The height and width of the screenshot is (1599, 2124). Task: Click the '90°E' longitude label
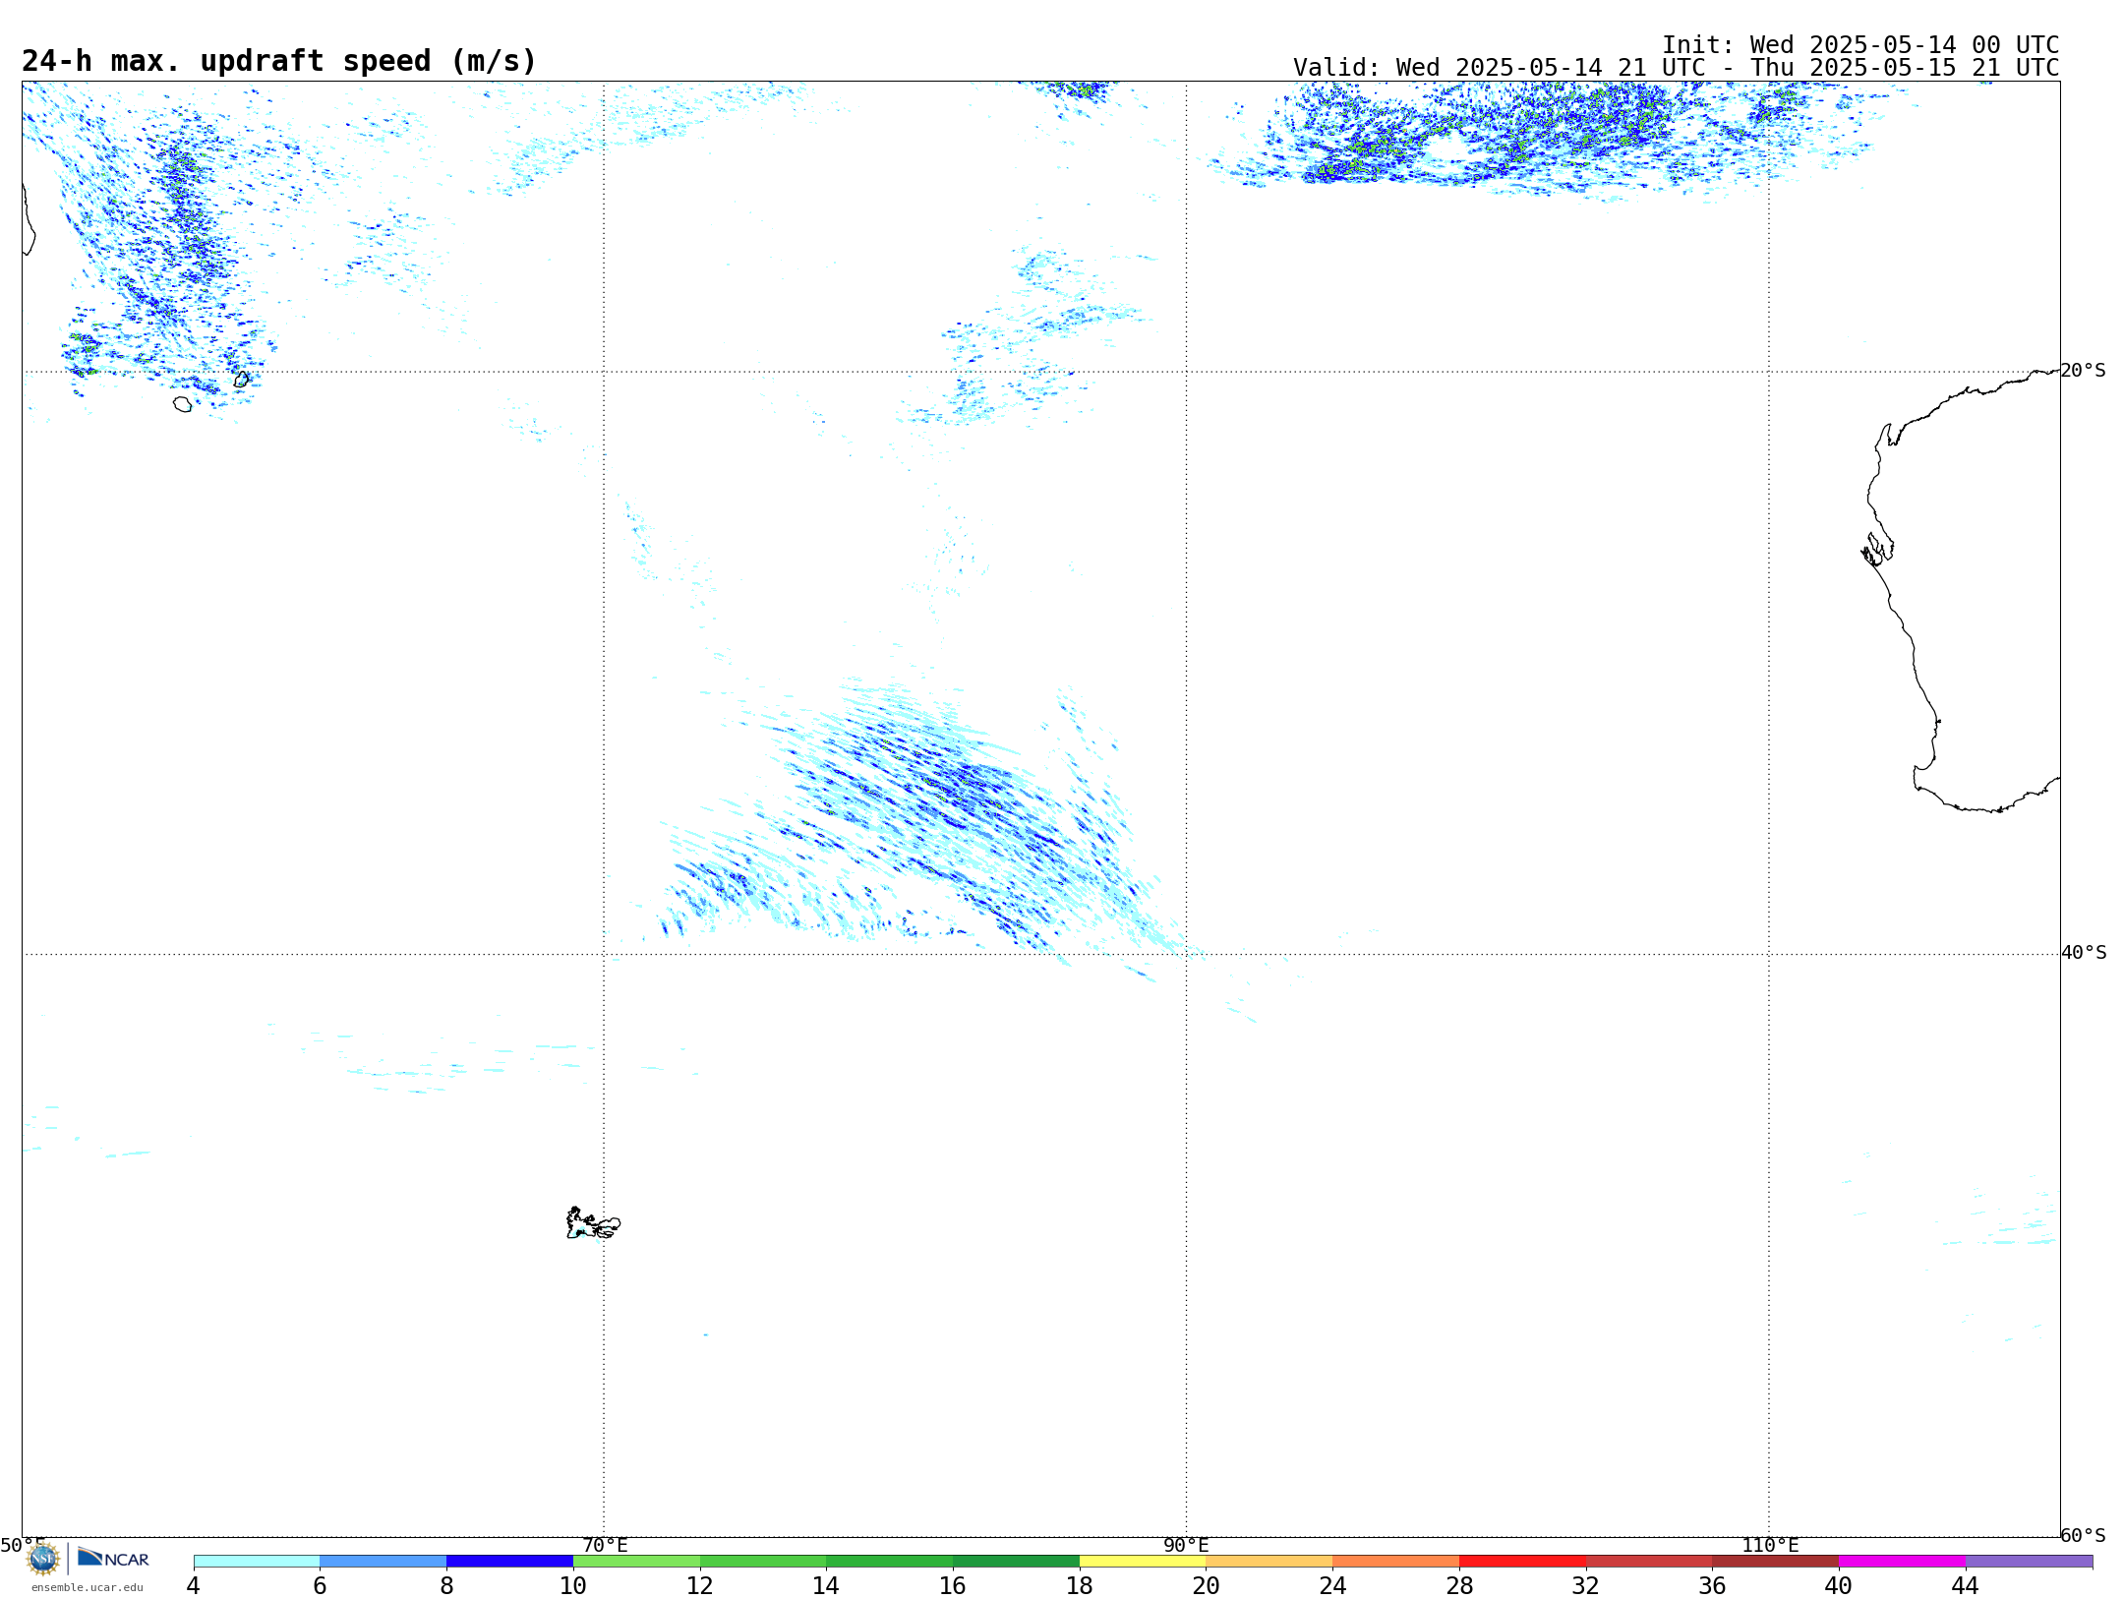point(1186,1545)
